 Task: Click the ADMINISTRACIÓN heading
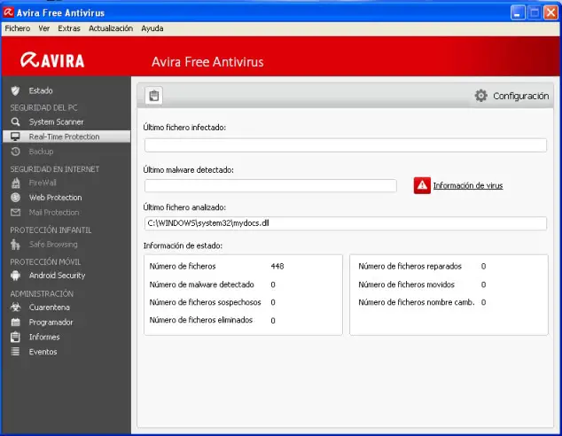[42, 294]
